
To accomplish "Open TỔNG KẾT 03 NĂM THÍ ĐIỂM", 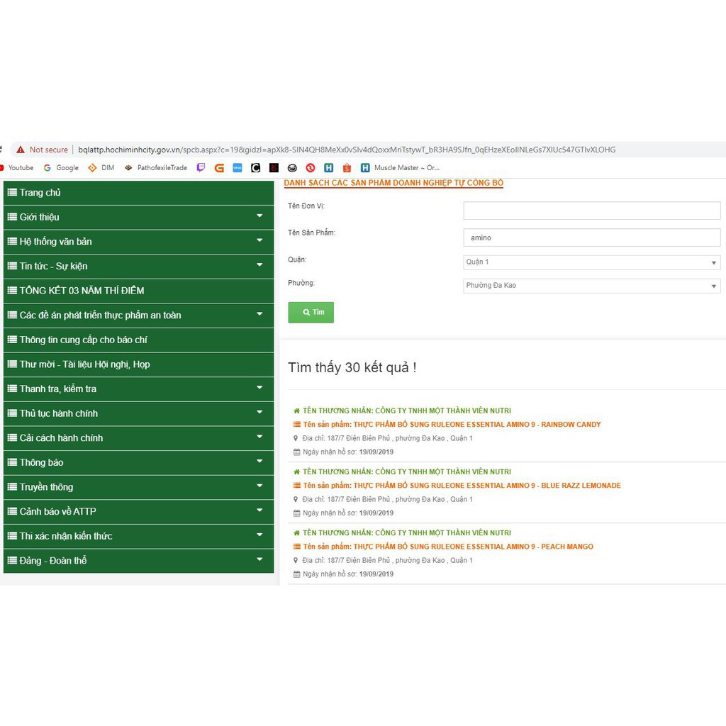I will [82, 291].
